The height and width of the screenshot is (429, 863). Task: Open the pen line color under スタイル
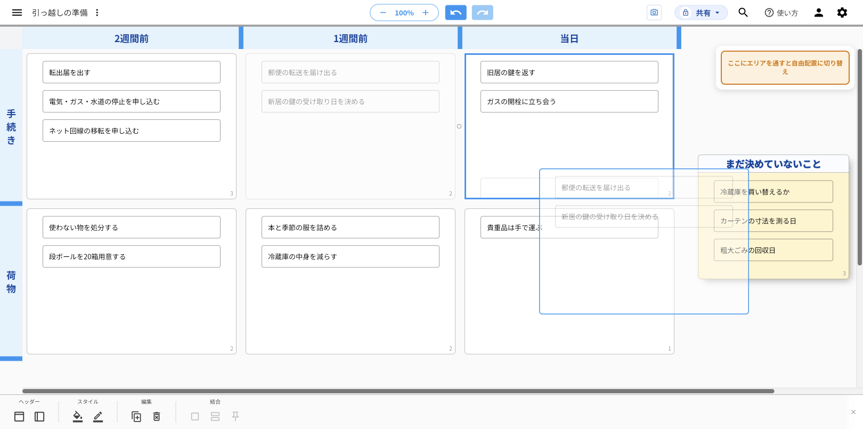coord(98,417)
